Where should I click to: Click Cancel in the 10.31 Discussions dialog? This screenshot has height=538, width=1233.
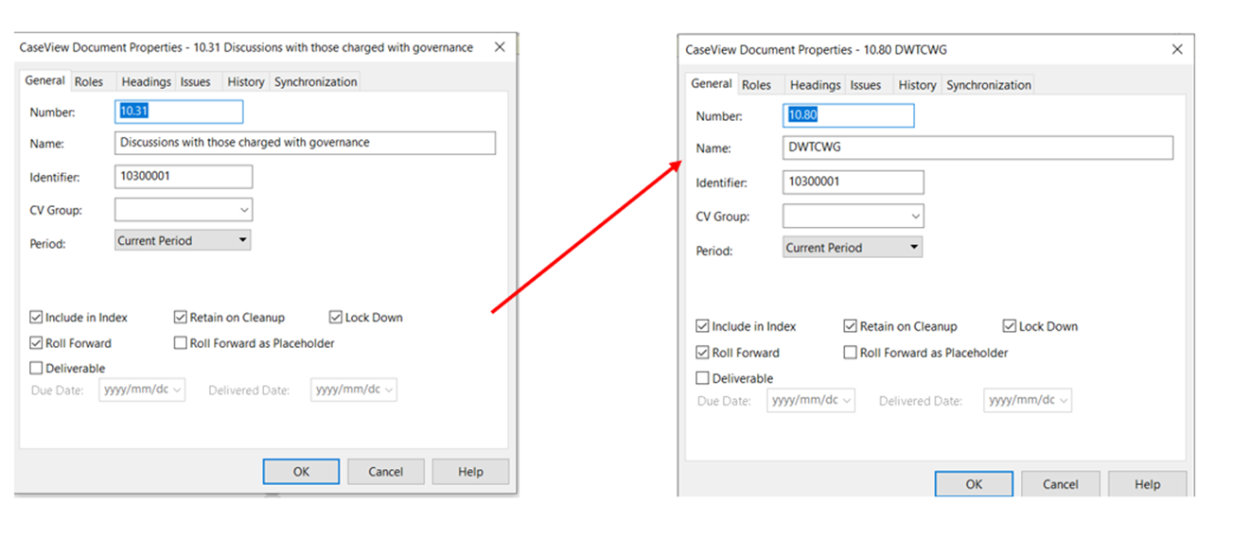pos(385,472)
